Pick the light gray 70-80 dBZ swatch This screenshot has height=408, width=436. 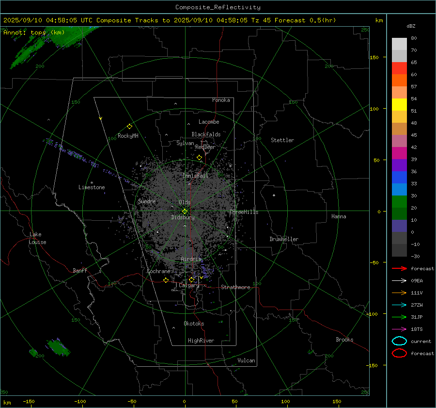click(399, 44)
